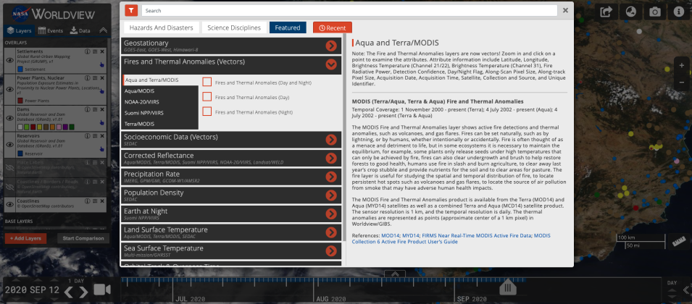Click the Add Layers button
The width and height of the screenshot is (692, 304).
[x=25, y=238]
